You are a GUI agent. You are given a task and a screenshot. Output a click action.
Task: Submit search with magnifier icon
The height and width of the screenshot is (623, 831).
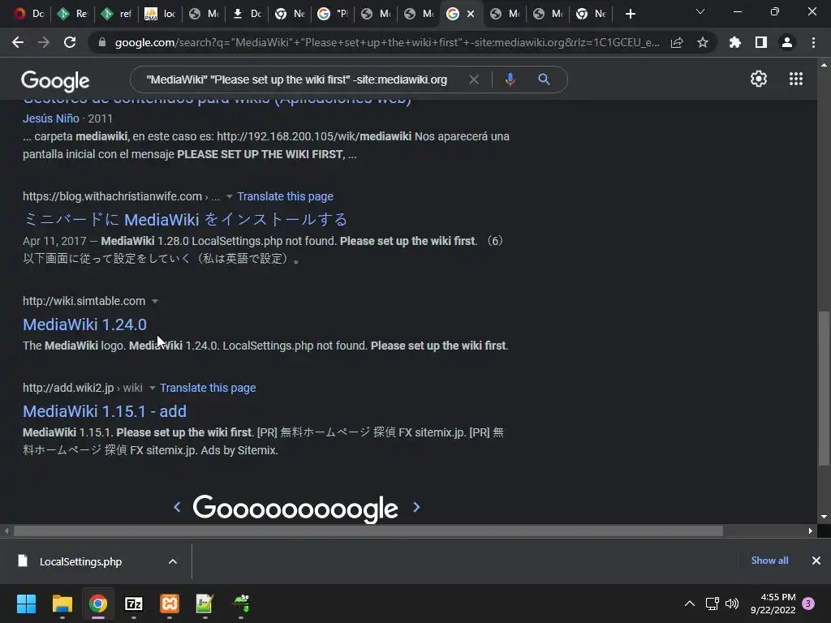(x=544, y=79)
